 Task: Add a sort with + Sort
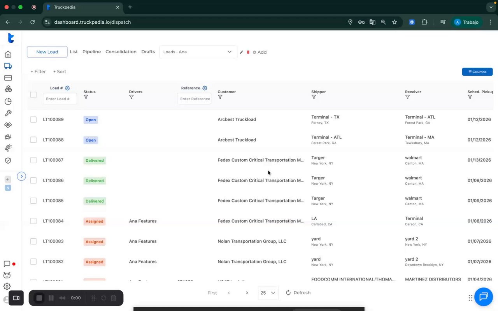pos(60,72)
